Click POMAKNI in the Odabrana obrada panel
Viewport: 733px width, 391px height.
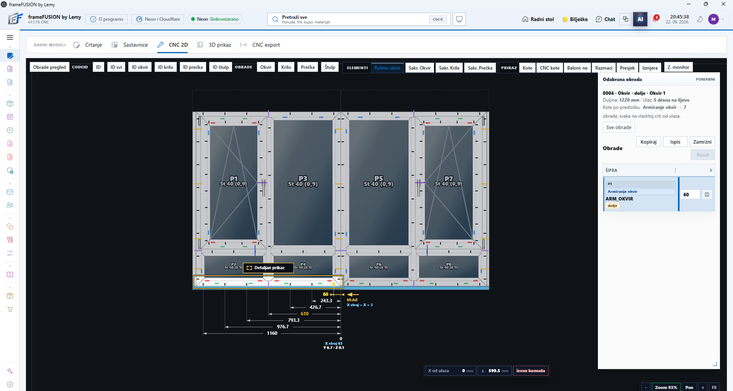click(705, 80)
